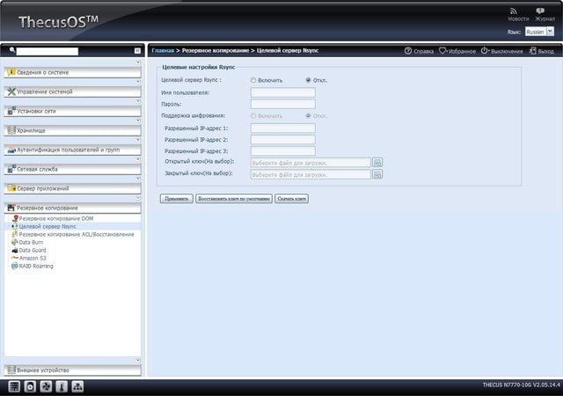Browse file for Открытый ключ

pos(377,163)
